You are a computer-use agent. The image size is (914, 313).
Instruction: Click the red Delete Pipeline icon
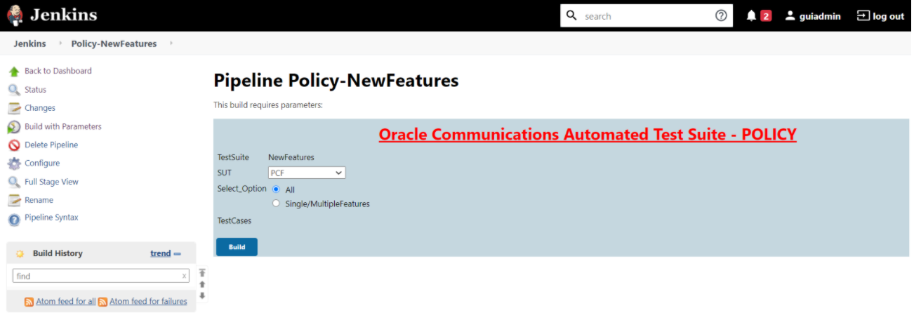[14, 145]
